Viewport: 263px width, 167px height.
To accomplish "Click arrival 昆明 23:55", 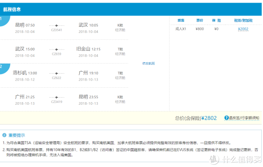I will point(88,97).
